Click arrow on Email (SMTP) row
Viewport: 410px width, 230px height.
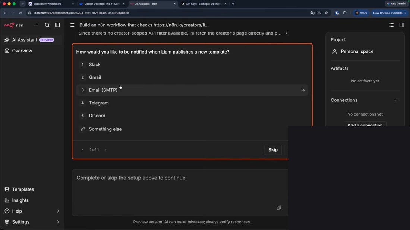pyautogui.click(x=303, y=90)
